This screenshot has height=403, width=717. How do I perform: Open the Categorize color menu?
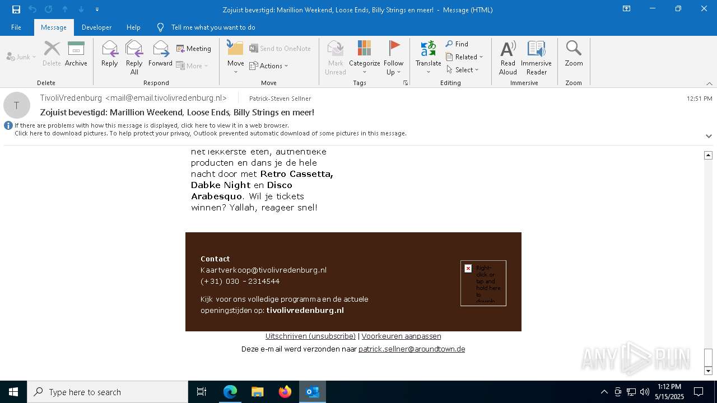pos(365,58)
